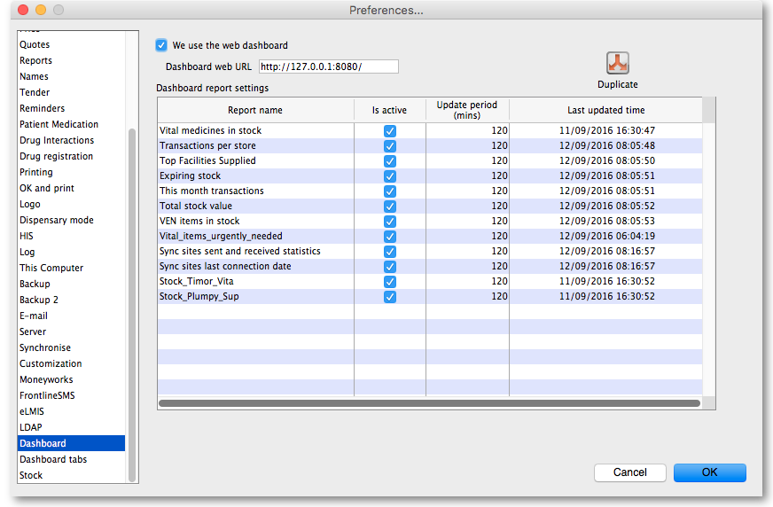Click update period for Transactions per store

point(467,146)
